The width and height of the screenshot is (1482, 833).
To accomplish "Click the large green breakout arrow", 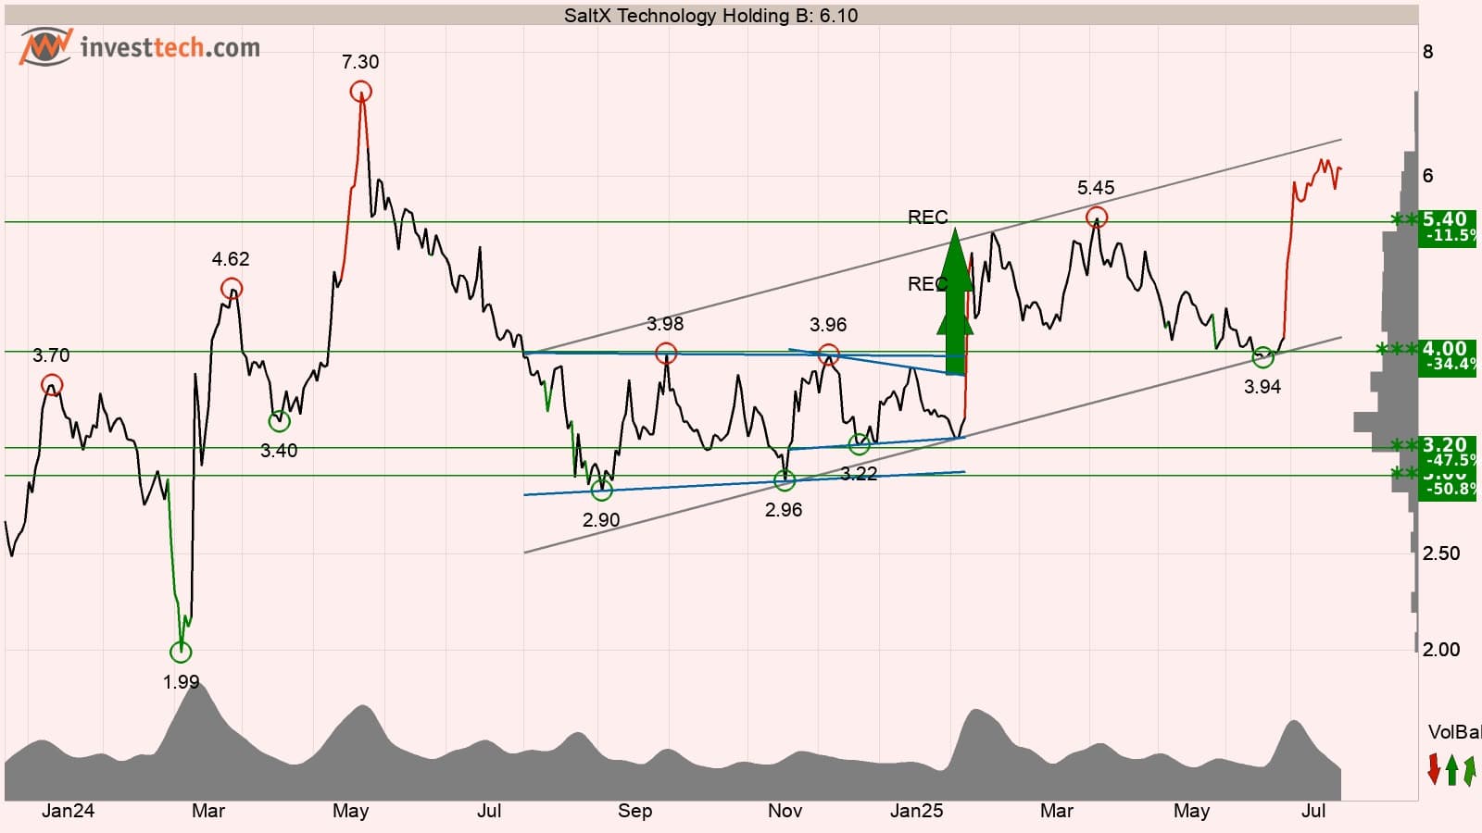I will pos(955,301).
